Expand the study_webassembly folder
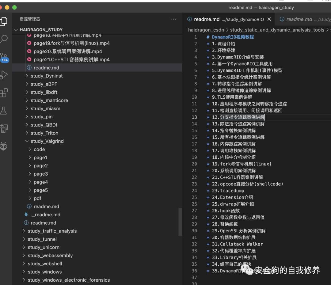 [x=50, y=256]
